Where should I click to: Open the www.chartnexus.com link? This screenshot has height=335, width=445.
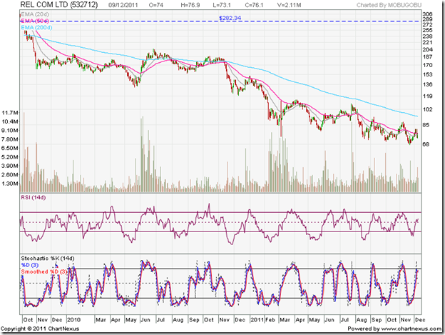pyautogui.click(x=403, y=328)
